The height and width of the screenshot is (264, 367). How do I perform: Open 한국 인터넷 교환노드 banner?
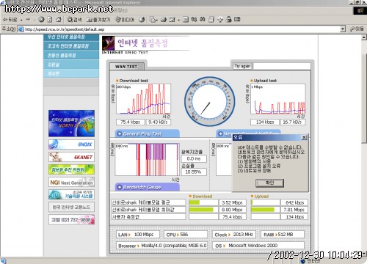(x=71, y=207)
